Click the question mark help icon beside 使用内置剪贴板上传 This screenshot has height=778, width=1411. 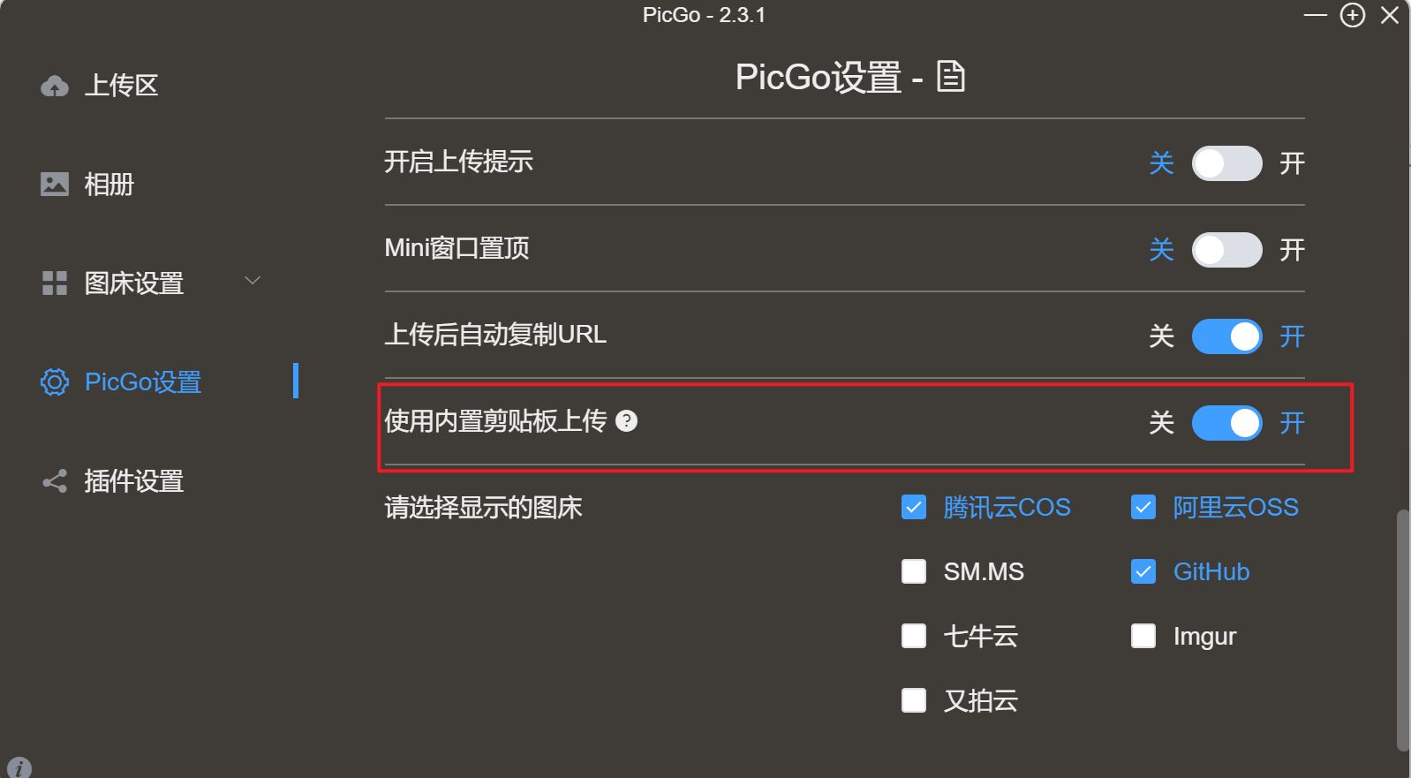click(628, 422)
